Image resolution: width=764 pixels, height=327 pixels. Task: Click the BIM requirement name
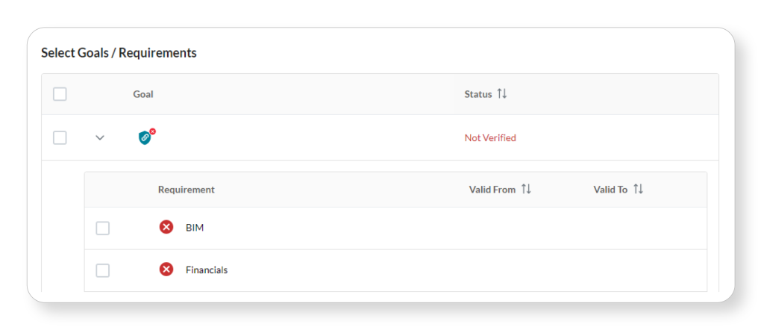[x=195, y=228]
